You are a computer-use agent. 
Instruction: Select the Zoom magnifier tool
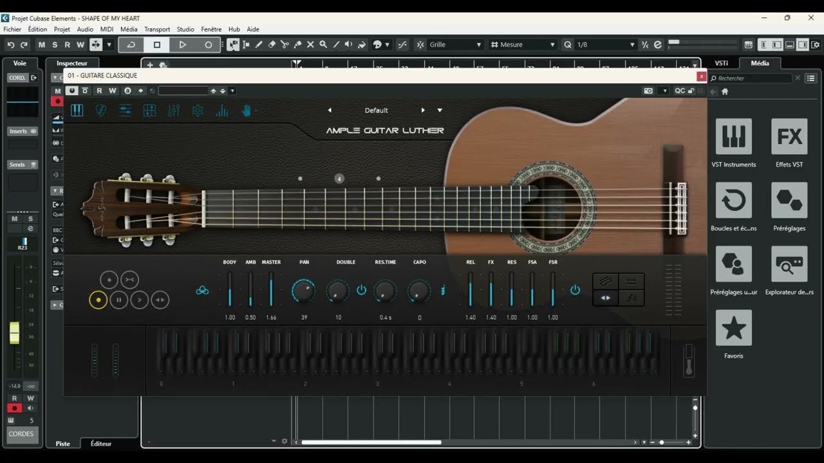(x=323, y=44)
